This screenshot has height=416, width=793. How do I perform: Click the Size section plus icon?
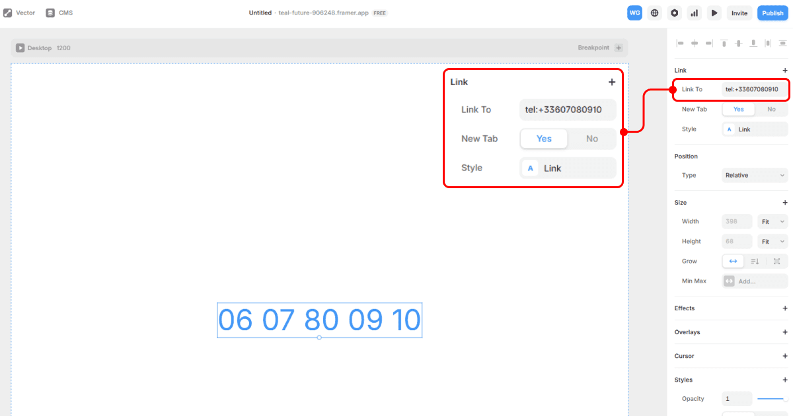click(x=785, y=203)
